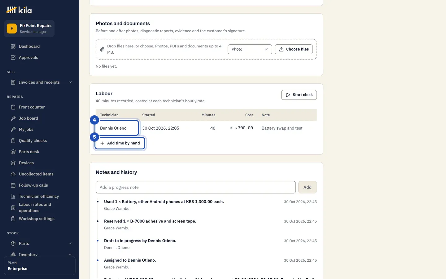
Task: Click the Kila logo
Action: (x=19, y=10)
